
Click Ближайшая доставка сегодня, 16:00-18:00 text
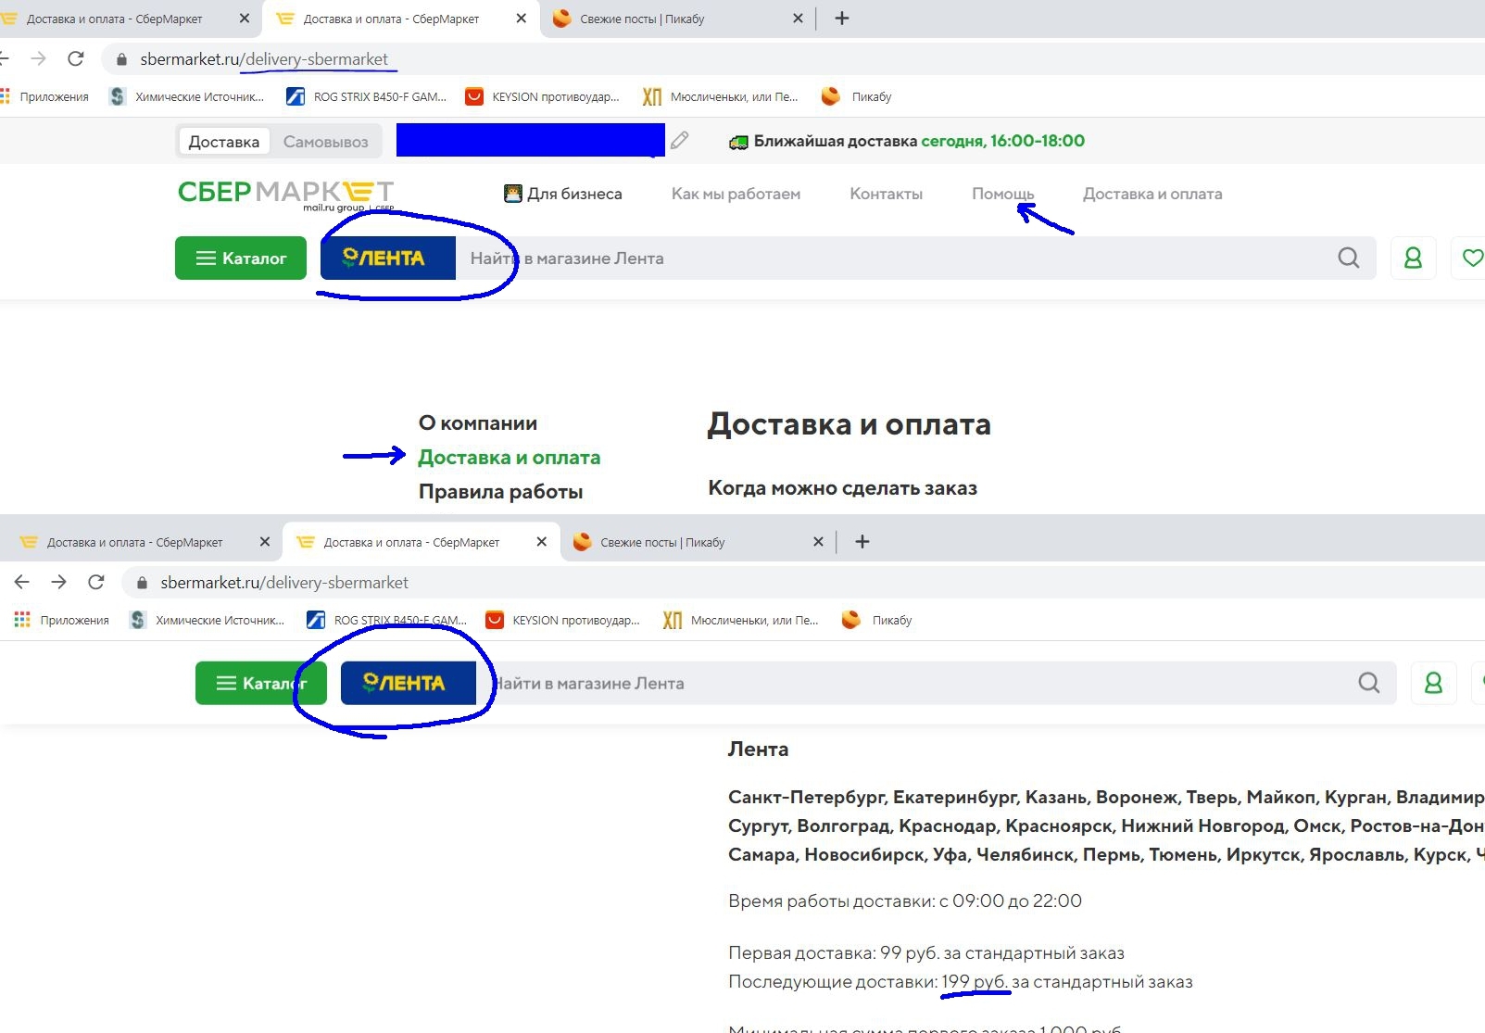tap(919, 141)
